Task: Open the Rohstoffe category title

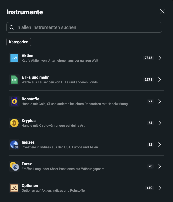Action: [31, 99]
